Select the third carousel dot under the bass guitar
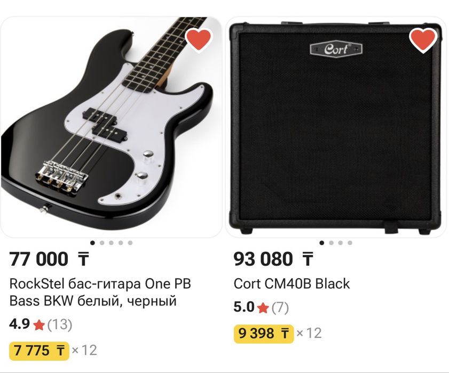Image resolution: width=449 pixels, height=373 pixels. click(112, 243)
